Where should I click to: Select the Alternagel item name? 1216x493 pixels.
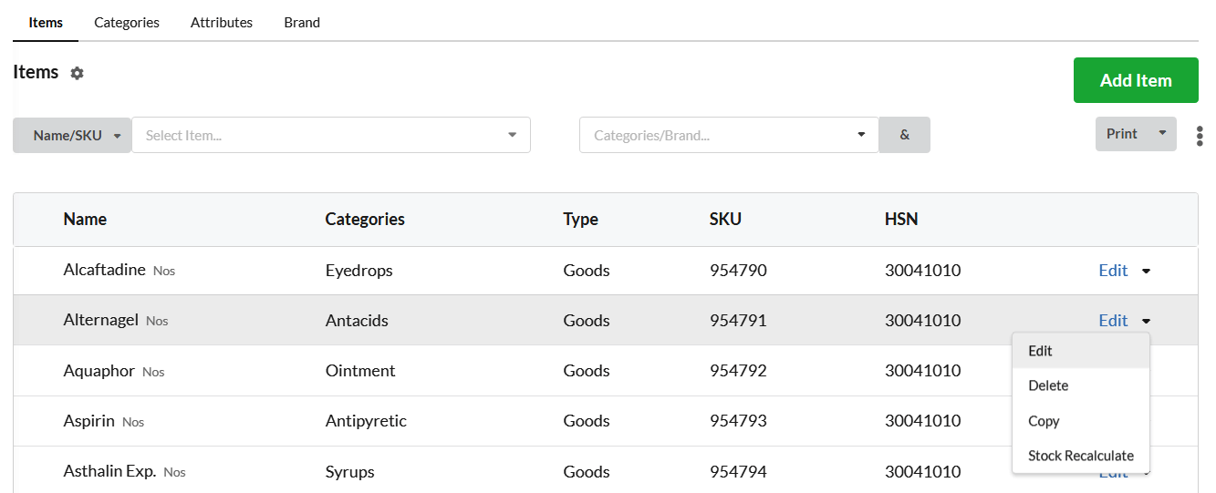coord(100,320)
